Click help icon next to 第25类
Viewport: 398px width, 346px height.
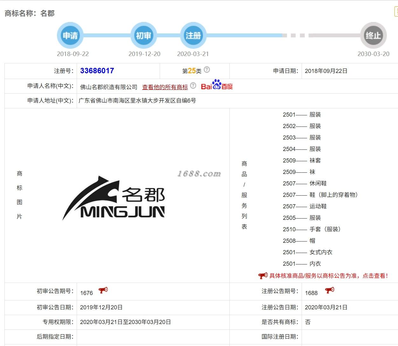pyautogui.click(x=207, y=70)
